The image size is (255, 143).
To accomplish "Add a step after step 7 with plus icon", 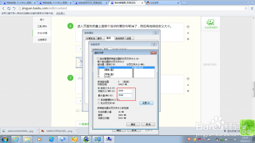I will 188,91.
